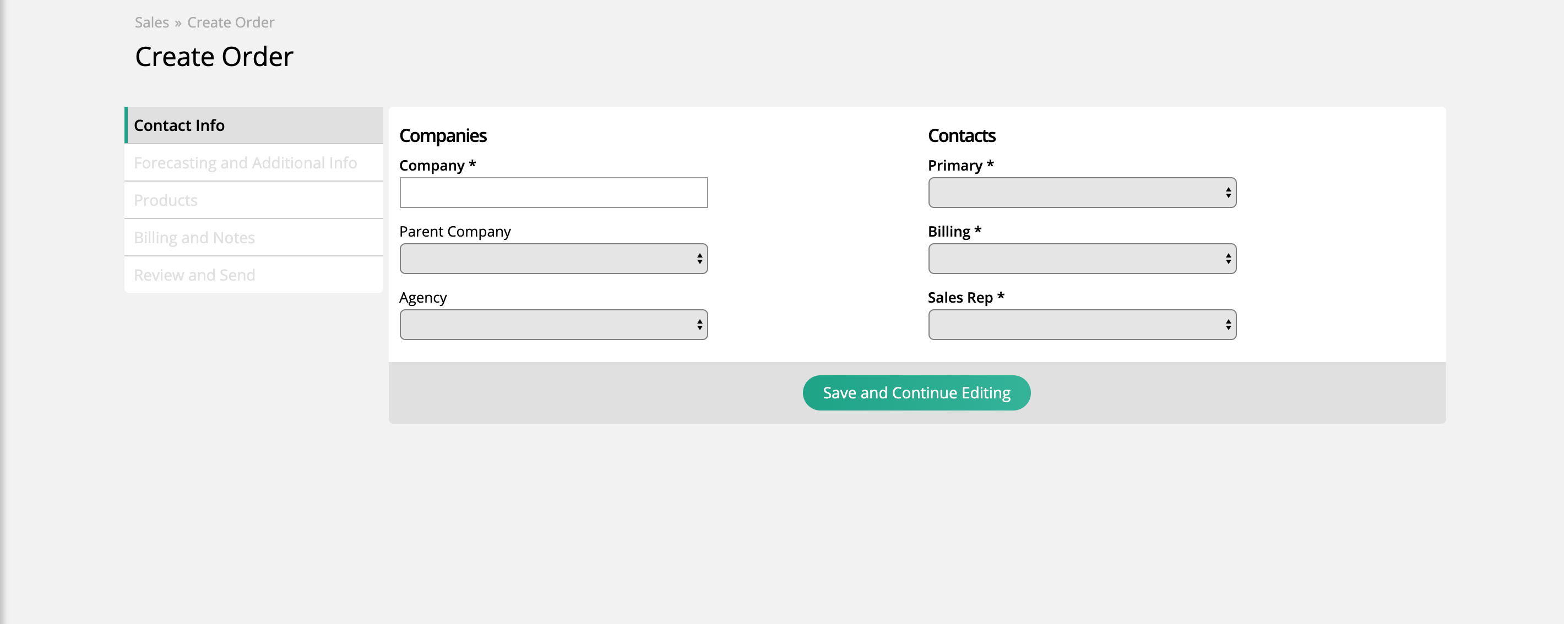Screen dimensions: 1564x624
Task: Select the Contact Info tab
Action: click(x=254, y=125)
